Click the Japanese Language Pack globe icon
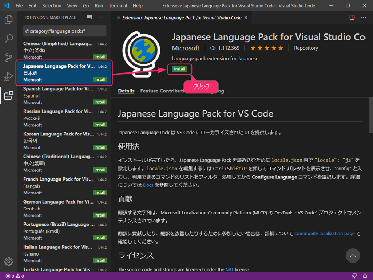373x280 pixels. point(141,54)
